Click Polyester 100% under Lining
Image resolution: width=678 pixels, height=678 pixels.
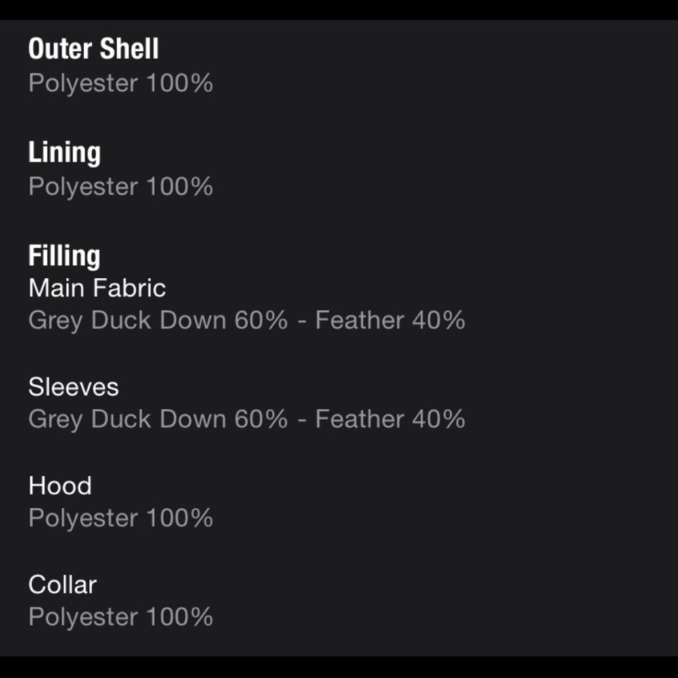(121, 187)
